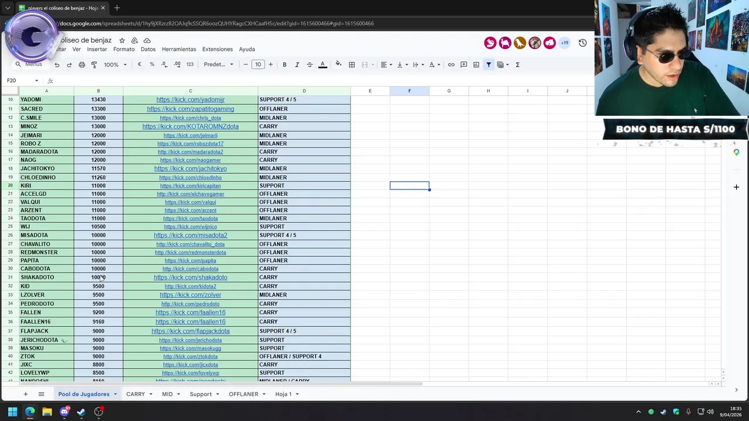Open the 123 more number formats

coord(190,64)
